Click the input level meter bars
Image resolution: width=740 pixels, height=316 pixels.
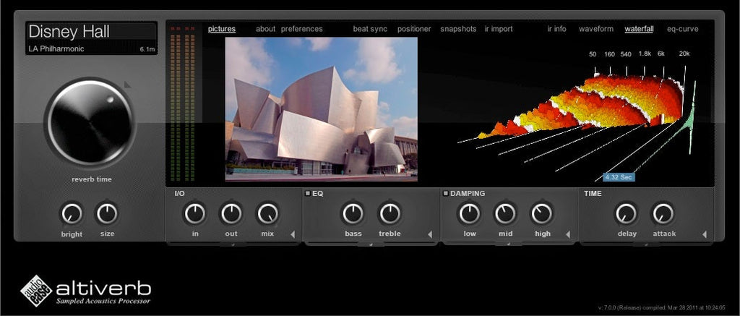pyautogui.click(x=183, y=103)
